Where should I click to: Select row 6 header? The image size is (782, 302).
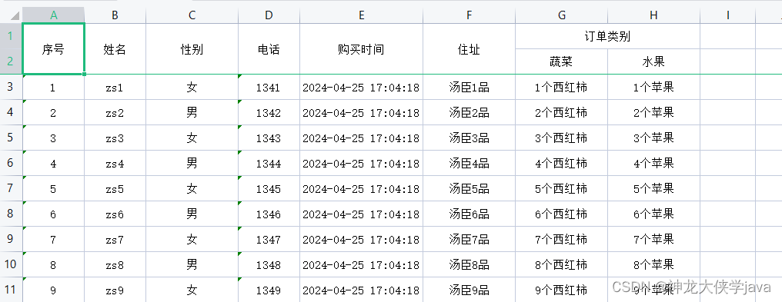[11, 163]
